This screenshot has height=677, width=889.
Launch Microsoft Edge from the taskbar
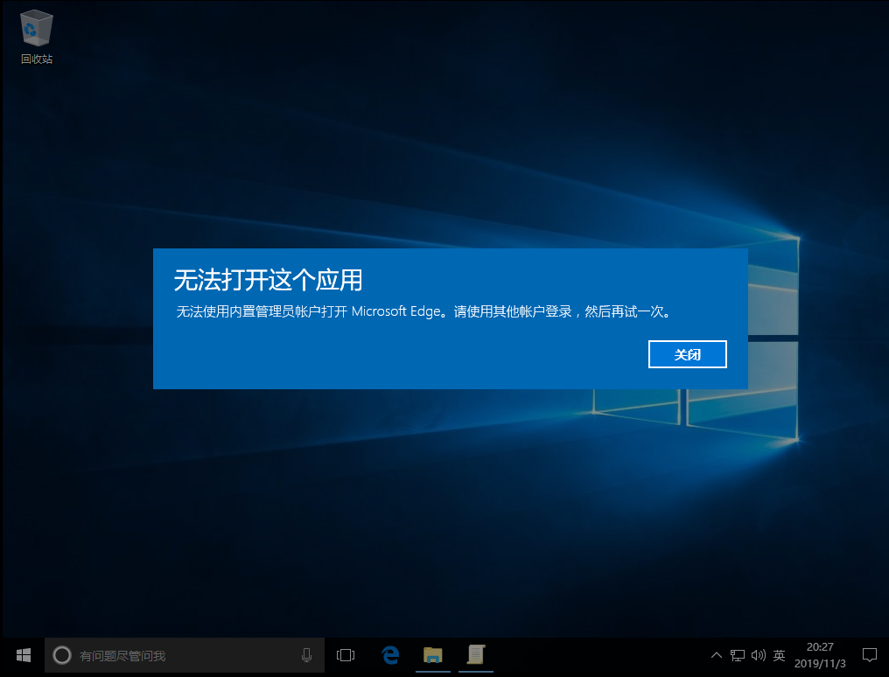pyautogui.click(x=390, y=655)
